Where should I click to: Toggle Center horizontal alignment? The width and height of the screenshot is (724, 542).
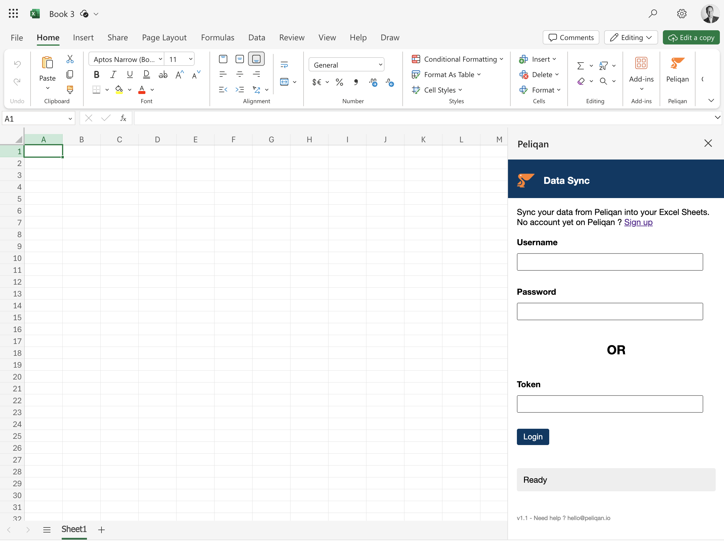239,75
